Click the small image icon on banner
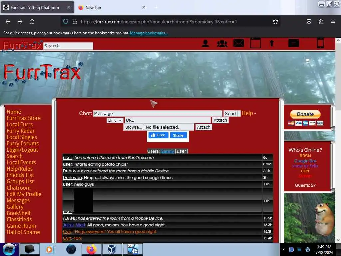The image size is (341, 256). (x=307, y=61)
